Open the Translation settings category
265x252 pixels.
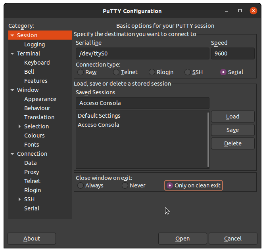pyautogui.click(x=39, y=117)
